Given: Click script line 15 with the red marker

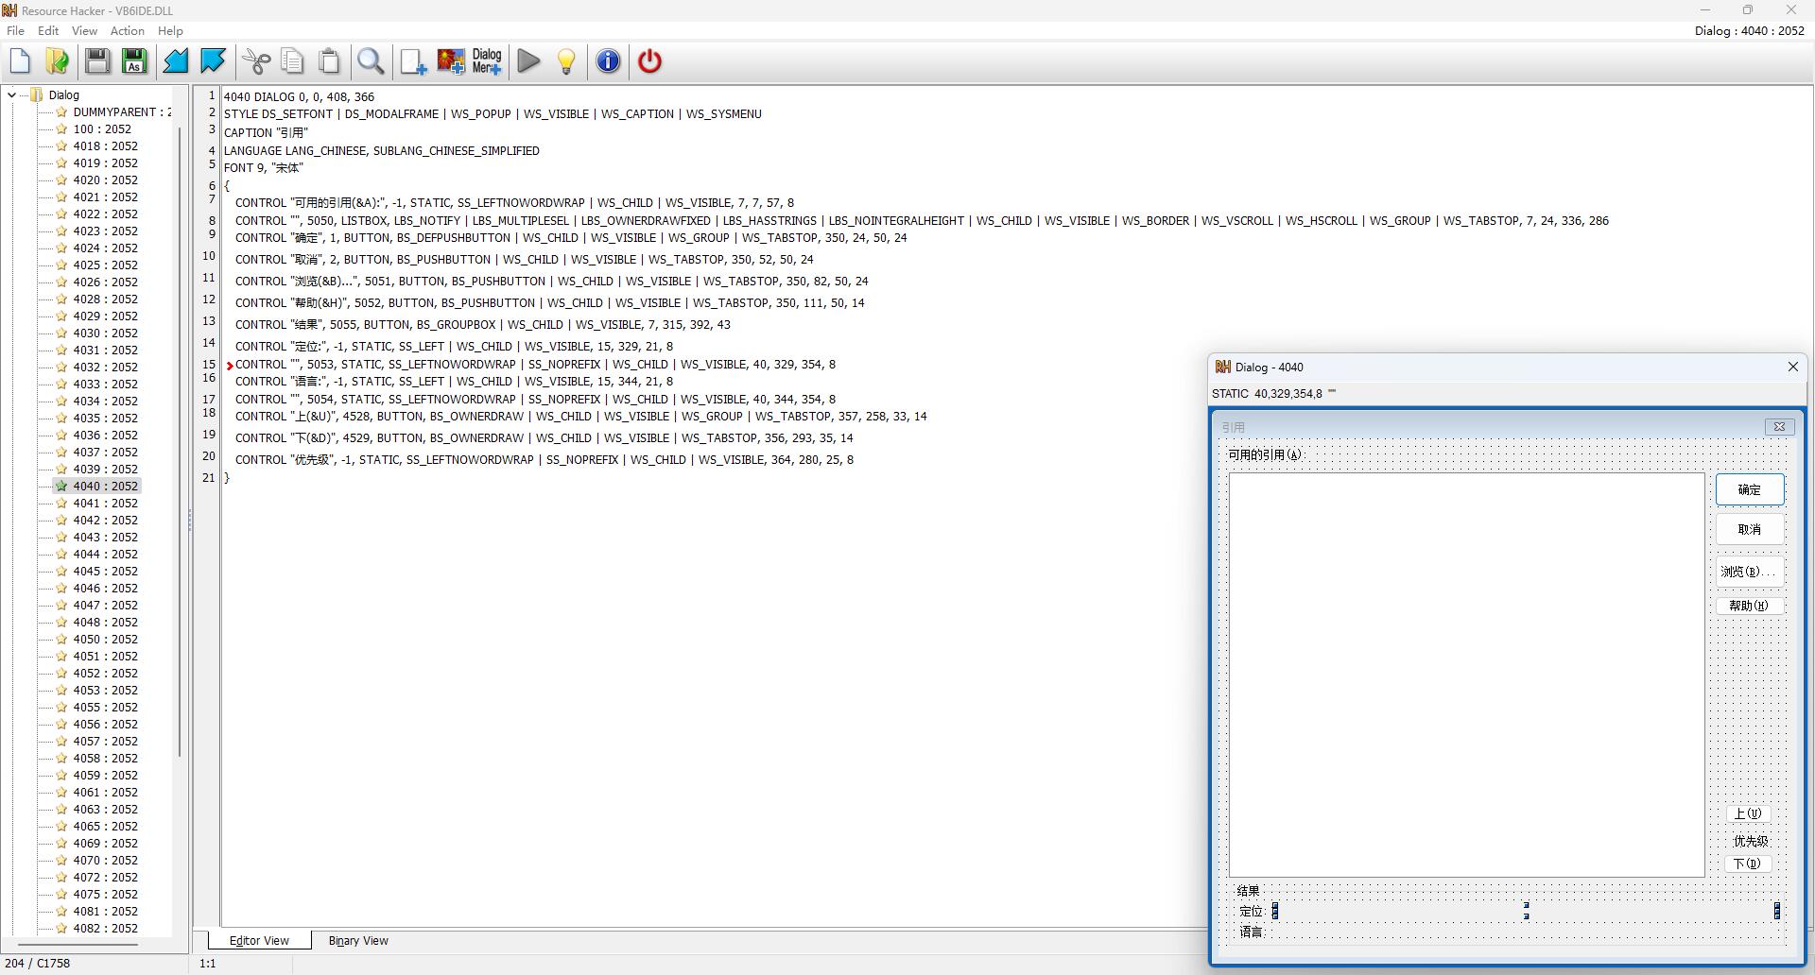Looking at the screenshot, I should (x=535, y=364).
